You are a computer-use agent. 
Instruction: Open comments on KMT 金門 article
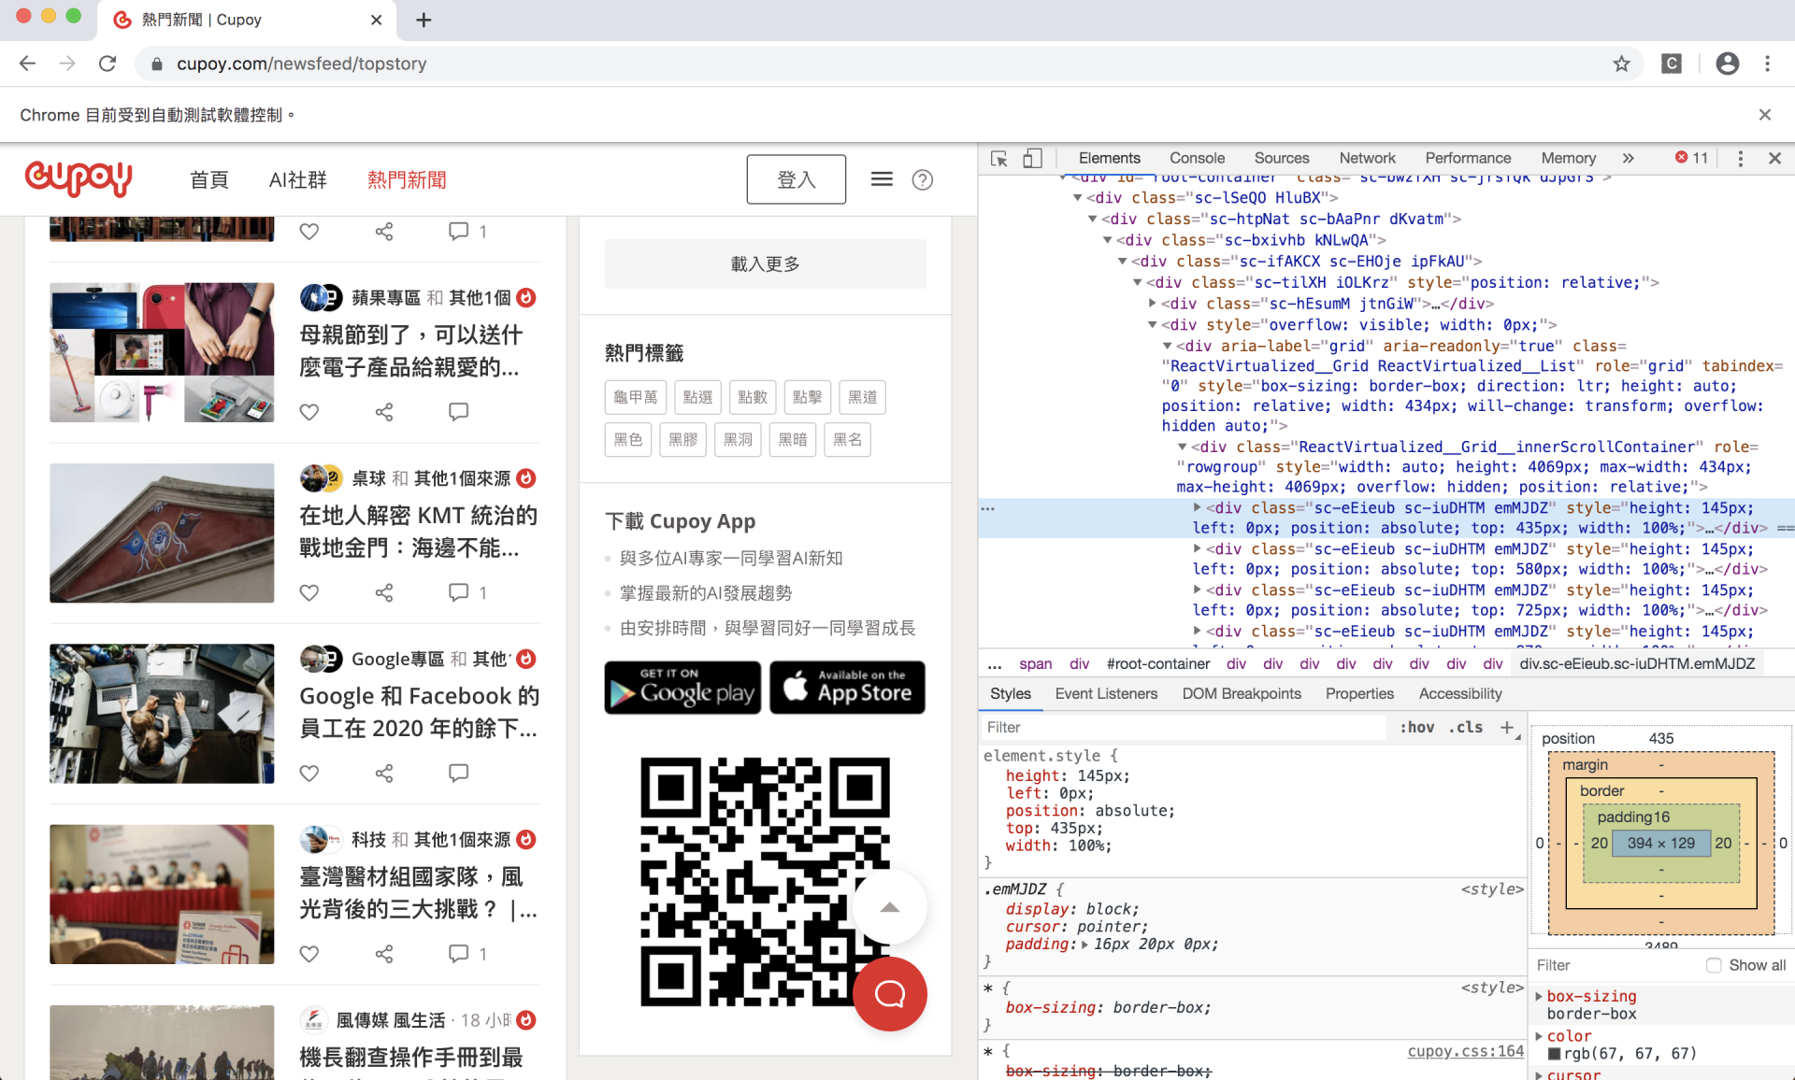click(458, 592)
